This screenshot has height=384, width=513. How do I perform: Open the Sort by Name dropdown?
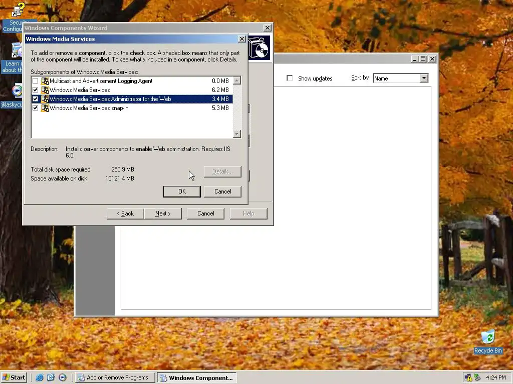point(424,78)
